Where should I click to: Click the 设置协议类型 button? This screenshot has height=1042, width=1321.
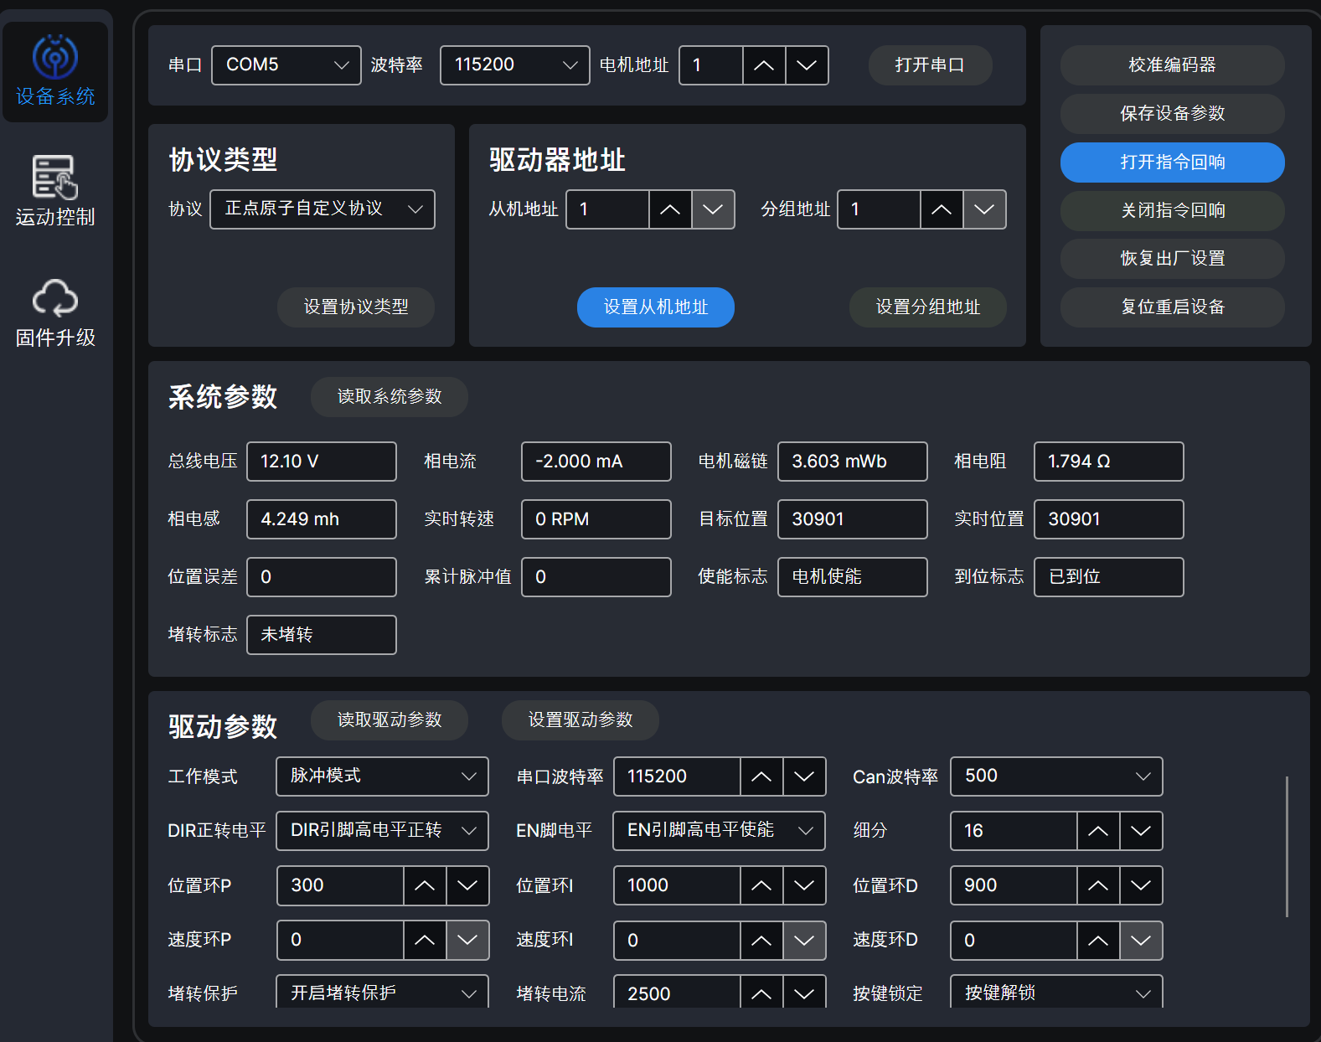pyautogui.click(x=356, y=307)
